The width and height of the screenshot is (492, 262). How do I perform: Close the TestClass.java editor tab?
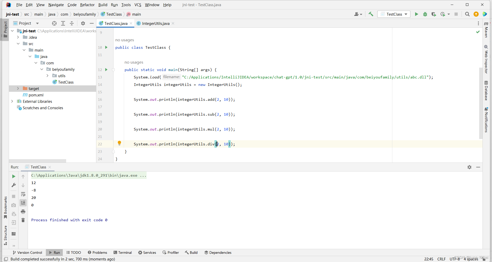(131, 23)
